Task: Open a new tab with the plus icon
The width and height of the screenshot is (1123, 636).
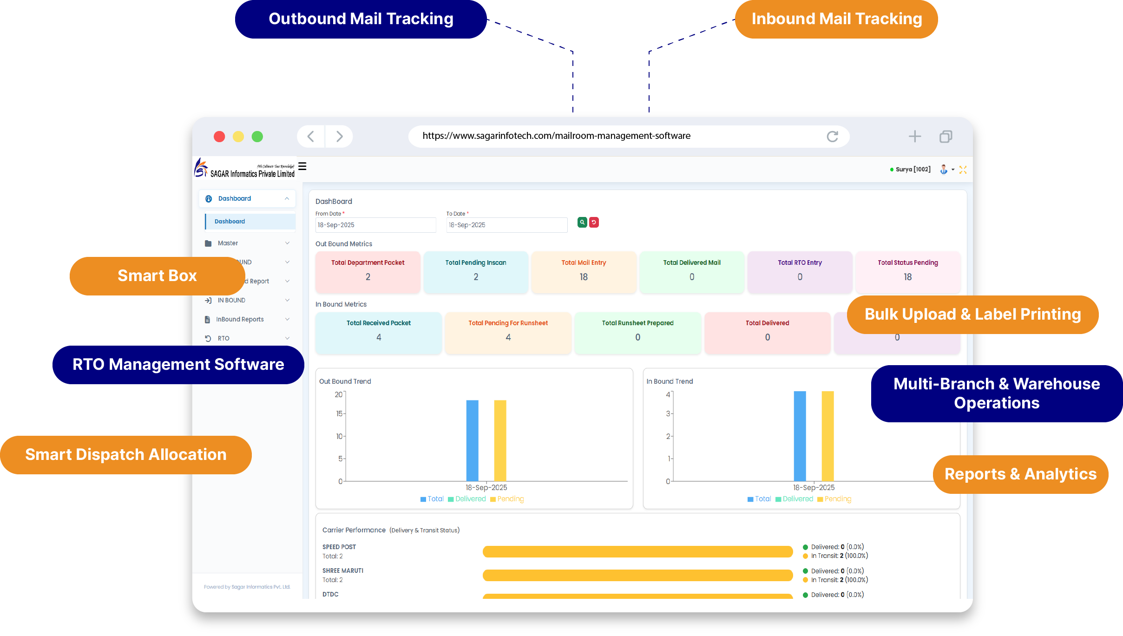Action: (x=914, y=137)
